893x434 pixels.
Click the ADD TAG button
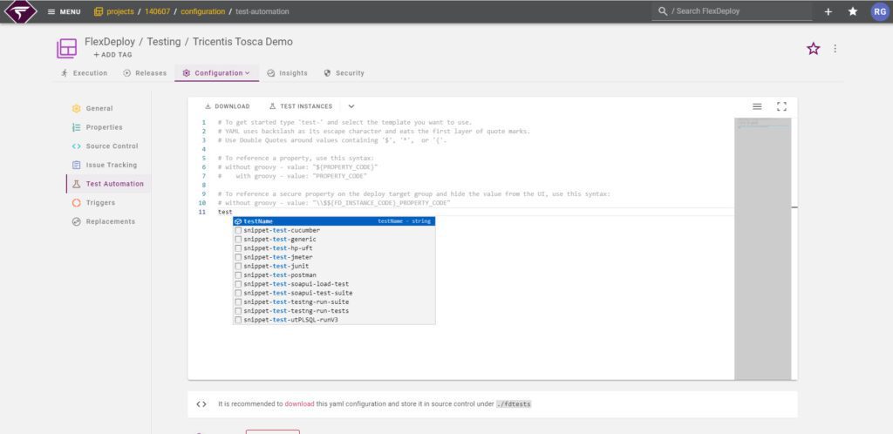tap(112, 55)
